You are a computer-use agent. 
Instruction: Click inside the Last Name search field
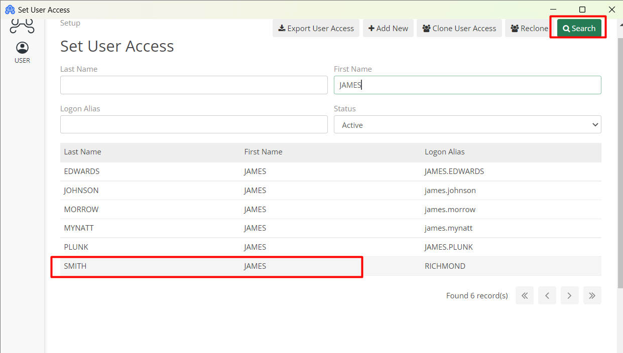point(194,85)
